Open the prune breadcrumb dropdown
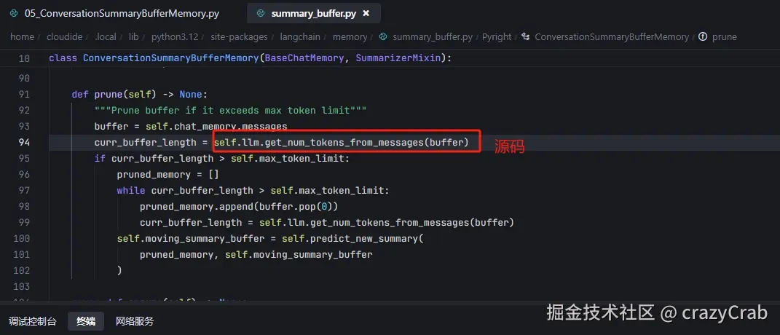780x335 pixels. (724, 36)
